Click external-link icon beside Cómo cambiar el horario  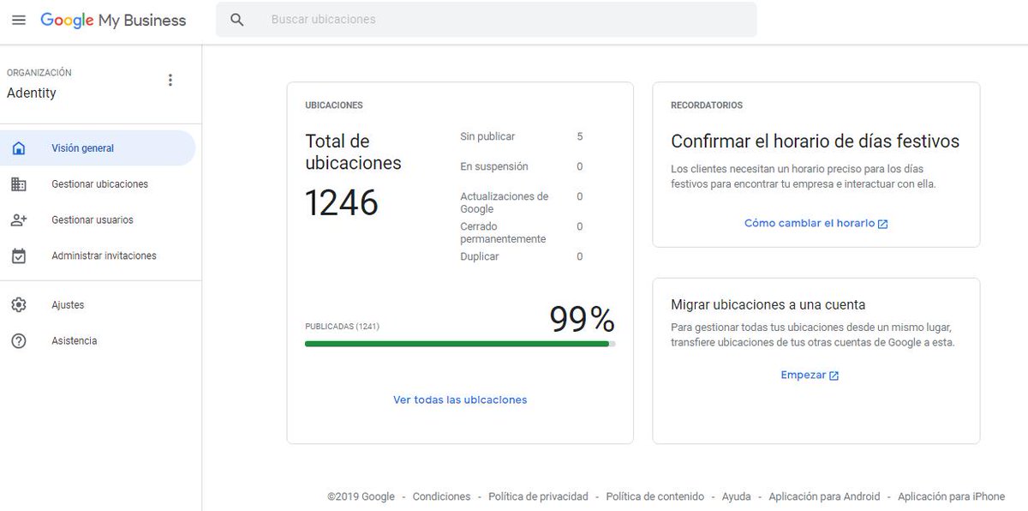point(883,224)
